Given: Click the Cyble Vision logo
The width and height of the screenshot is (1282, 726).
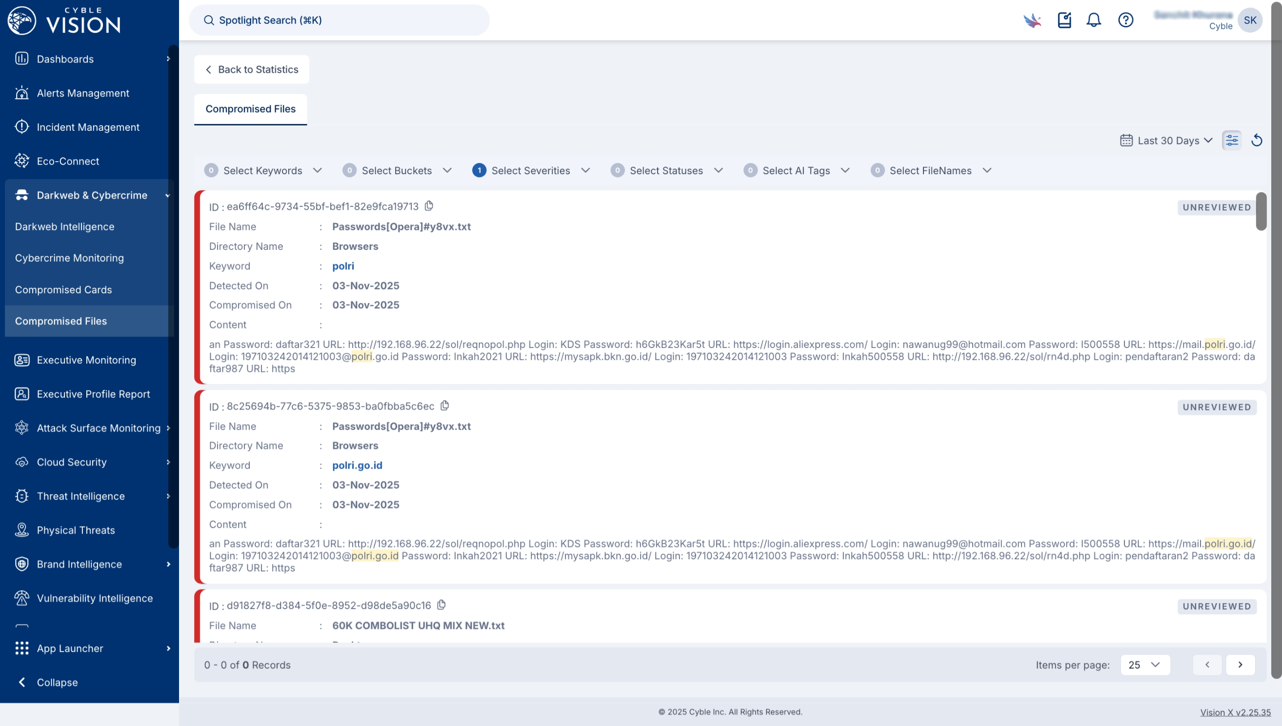Looking at the screenshot, I should [64, 20].
